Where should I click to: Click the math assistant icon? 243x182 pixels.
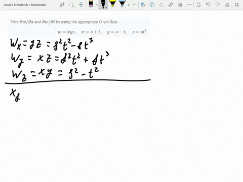tap(180, 5)
